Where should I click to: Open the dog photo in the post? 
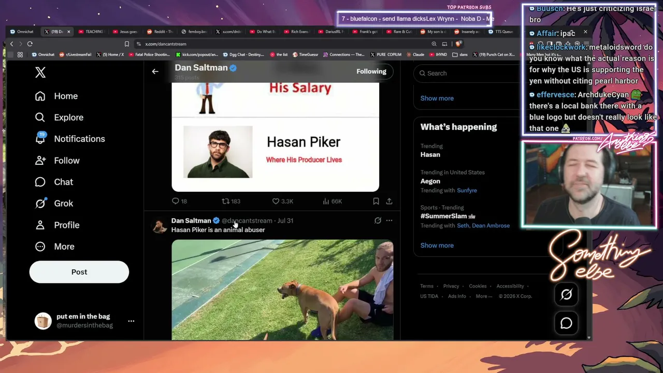pyautogui.click(x=282, y=290)
